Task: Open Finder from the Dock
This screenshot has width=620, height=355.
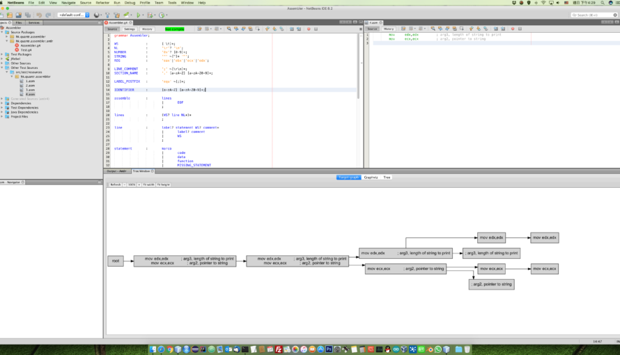Action: [x=153, y=349]
